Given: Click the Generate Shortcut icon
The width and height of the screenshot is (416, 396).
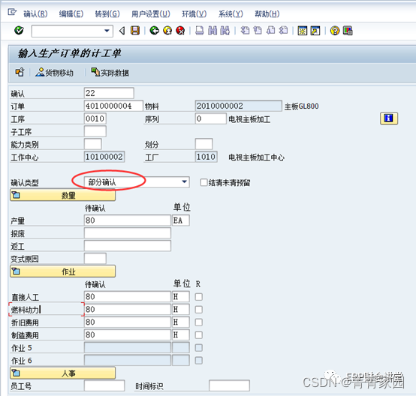Looking at the screenshot, I should coord(315,31).
